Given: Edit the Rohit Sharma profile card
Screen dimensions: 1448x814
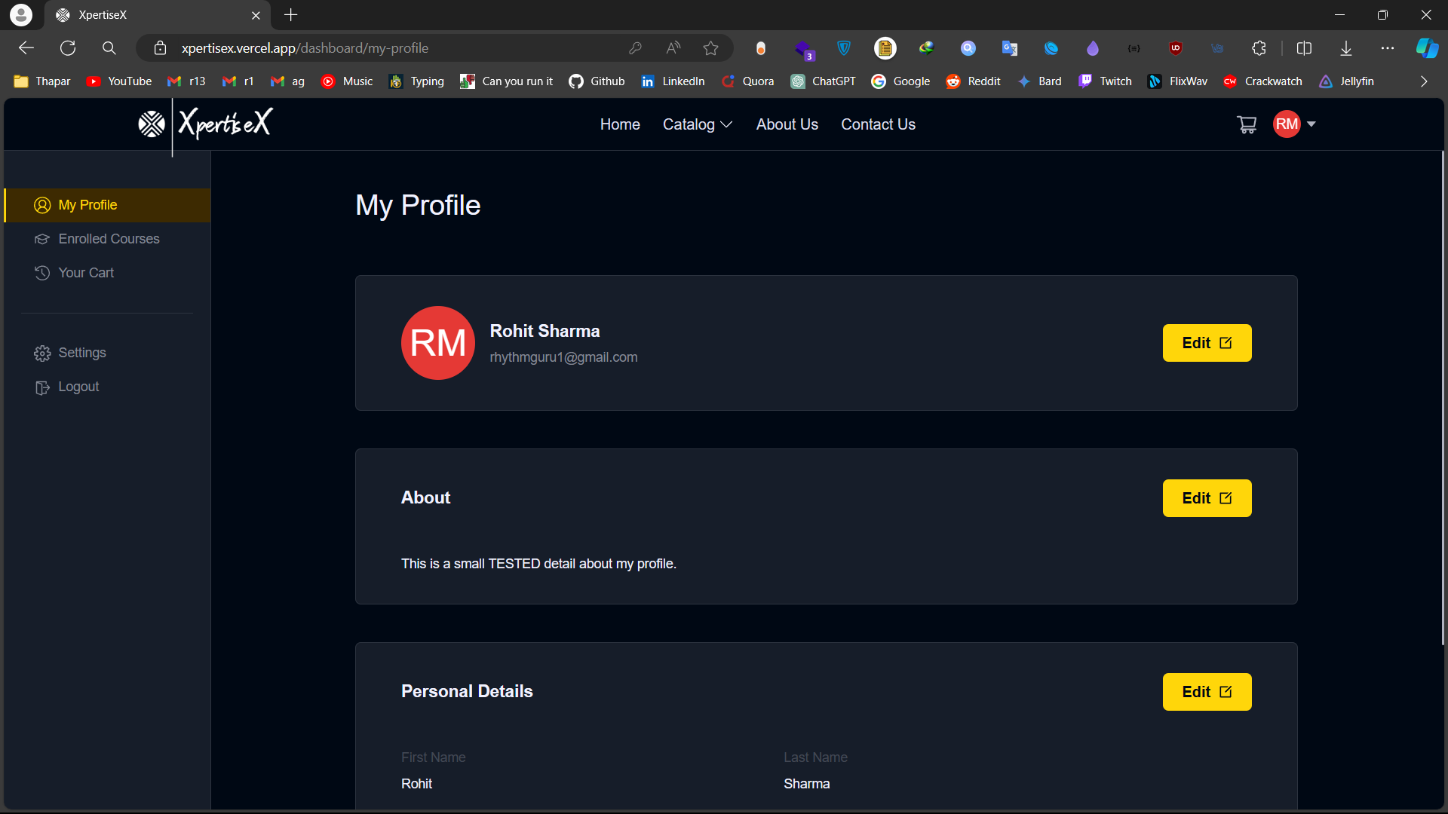Looking at the screenshot, I should coord(1207,343).
